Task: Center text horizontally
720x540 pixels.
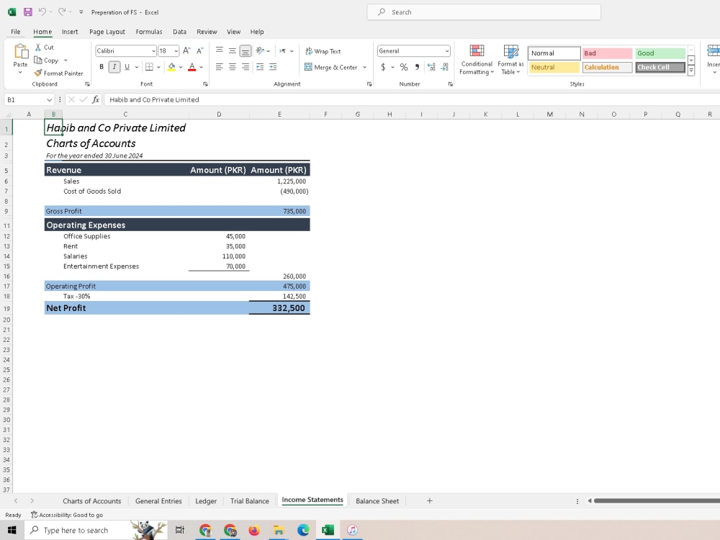Action: pyautogui.click(x=233, y=67)
